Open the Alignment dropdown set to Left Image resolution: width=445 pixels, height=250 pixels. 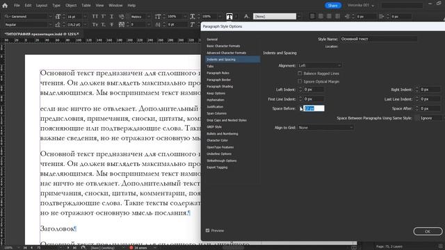319,65
